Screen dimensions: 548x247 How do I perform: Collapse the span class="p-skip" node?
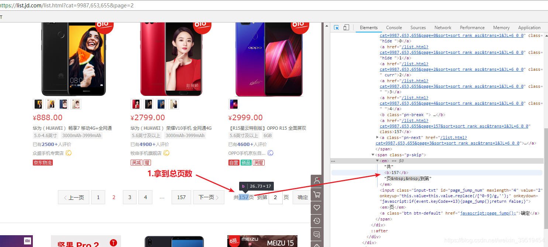(x=373, y=155)
